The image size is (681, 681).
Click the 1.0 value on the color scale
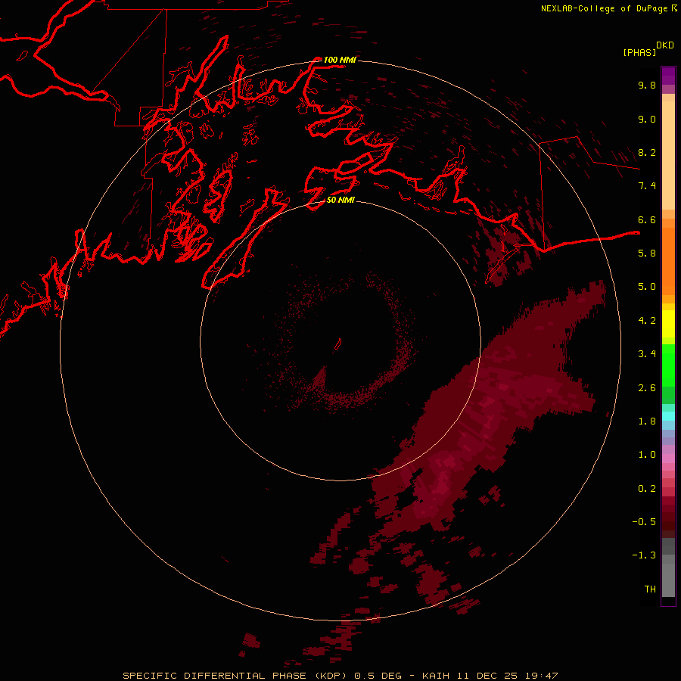click(x=647, y=455)
